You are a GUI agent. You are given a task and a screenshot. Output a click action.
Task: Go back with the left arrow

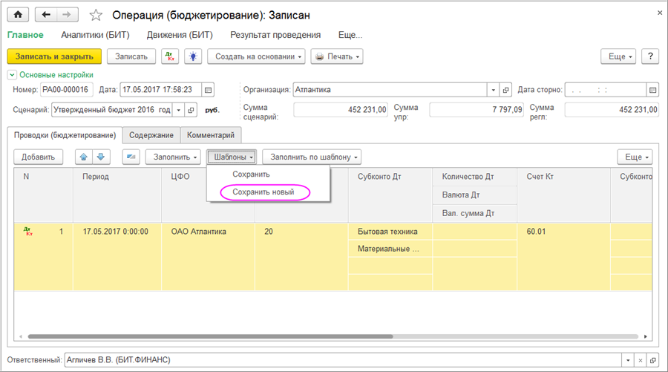click(x=47, y=15)
